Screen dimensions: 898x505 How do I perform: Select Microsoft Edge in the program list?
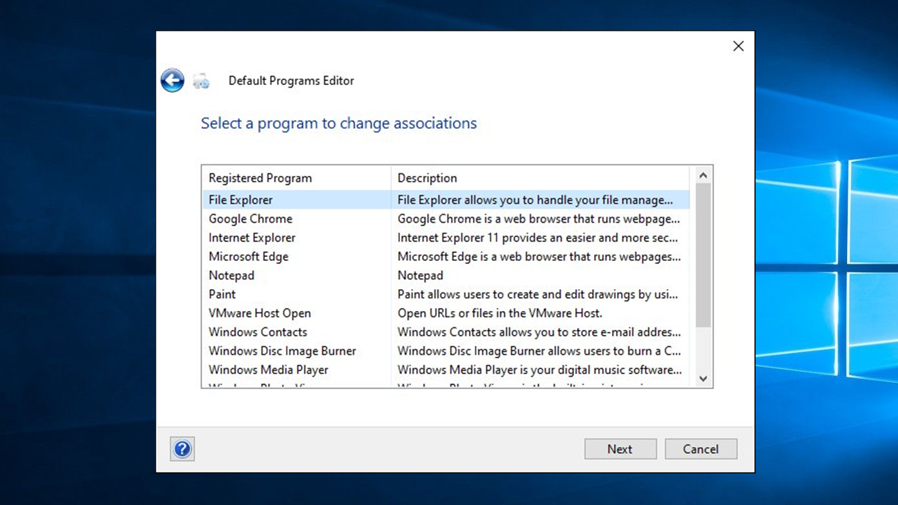tap(249, 256)
